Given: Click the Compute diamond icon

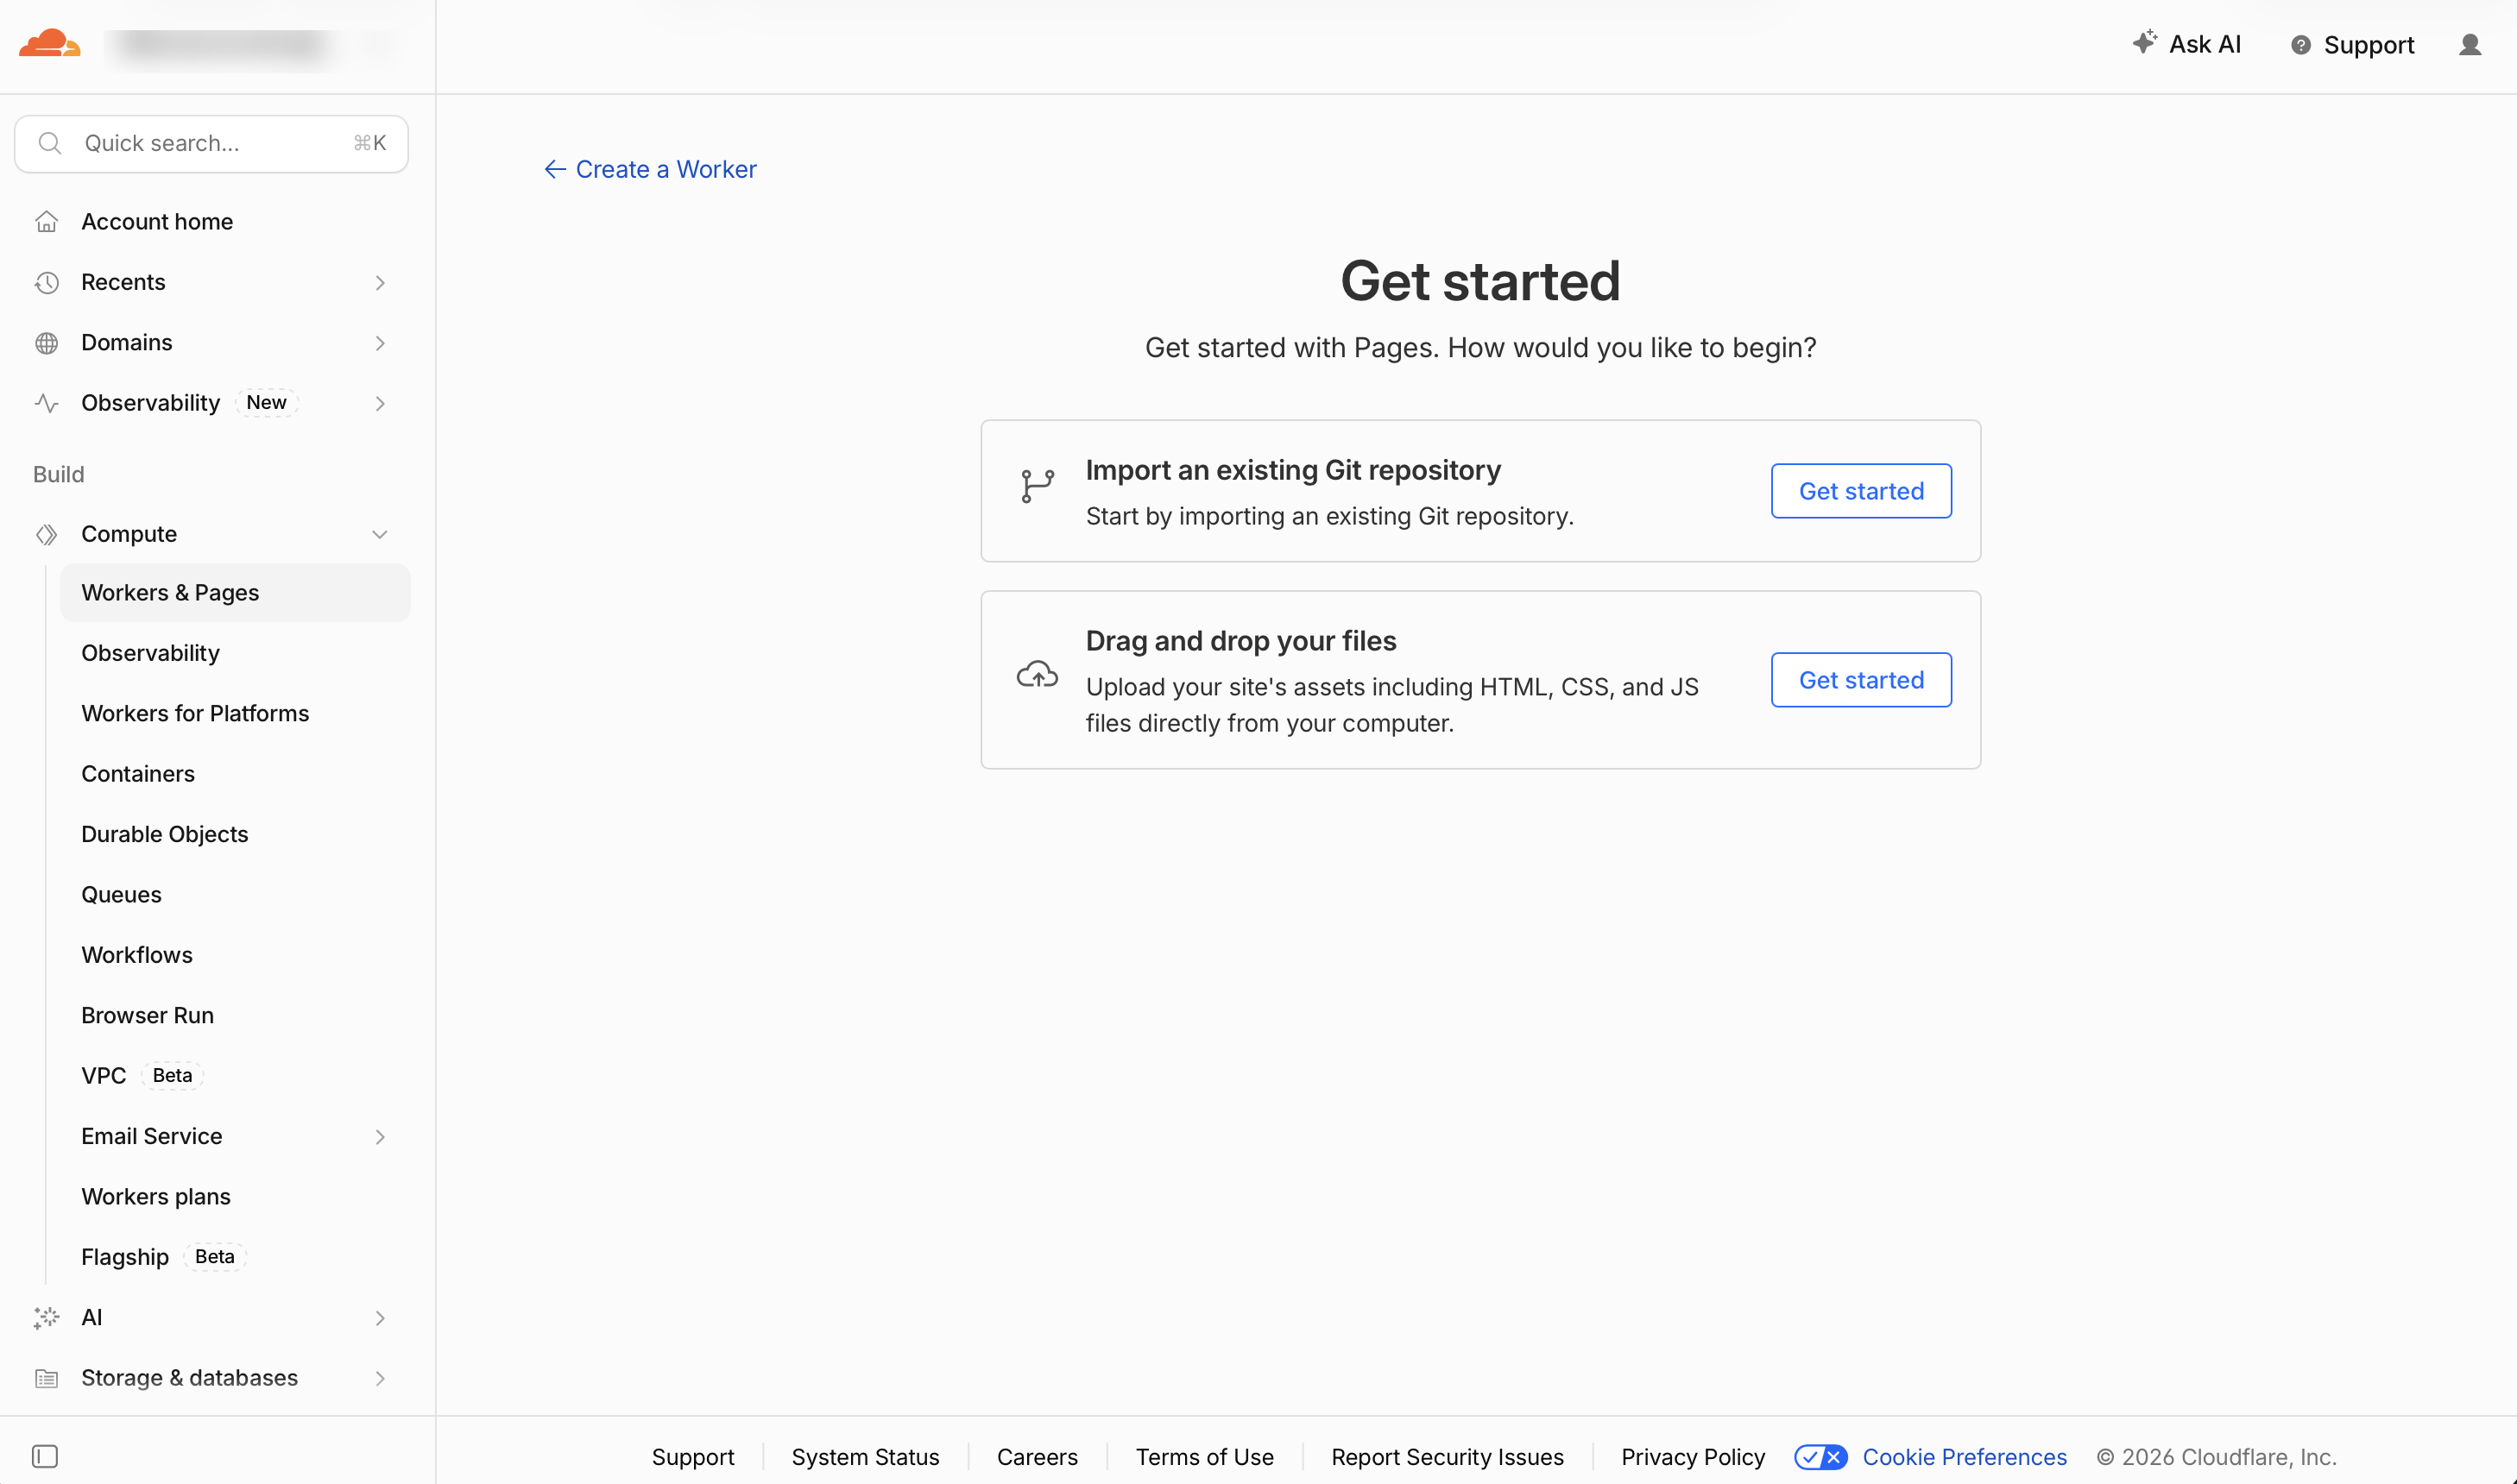Looking at the screenshot, I should click(46, 534).
